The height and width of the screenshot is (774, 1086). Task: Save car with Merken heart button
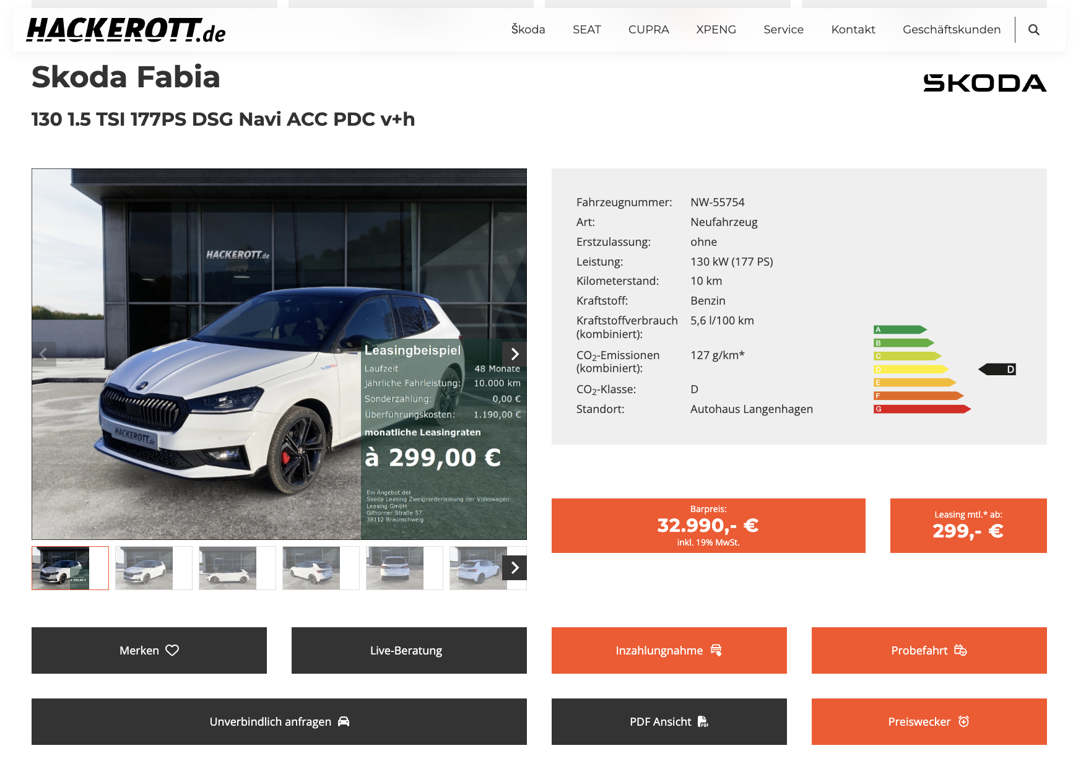pyautogui.click(x=149, y=650)
